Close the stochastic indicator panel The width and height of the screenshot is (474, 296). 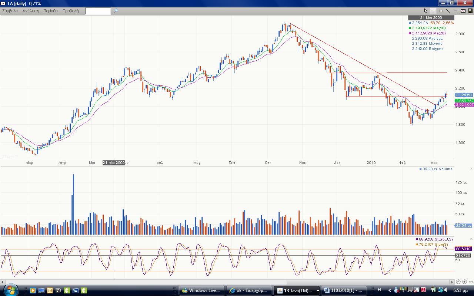tap(471, 239)
